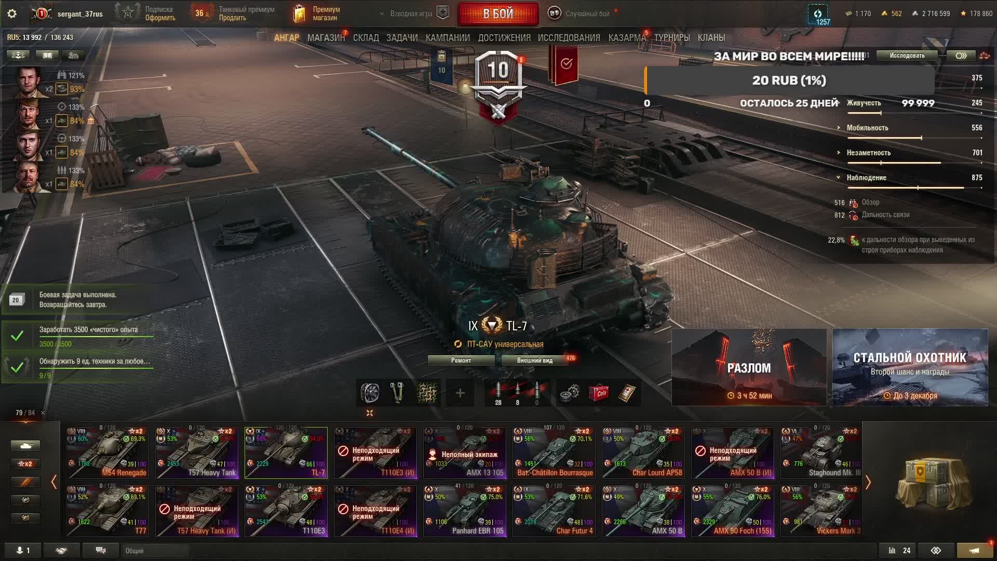Toggle the vehicle type filter in carousel
The image size is (997, 561).
25,446
